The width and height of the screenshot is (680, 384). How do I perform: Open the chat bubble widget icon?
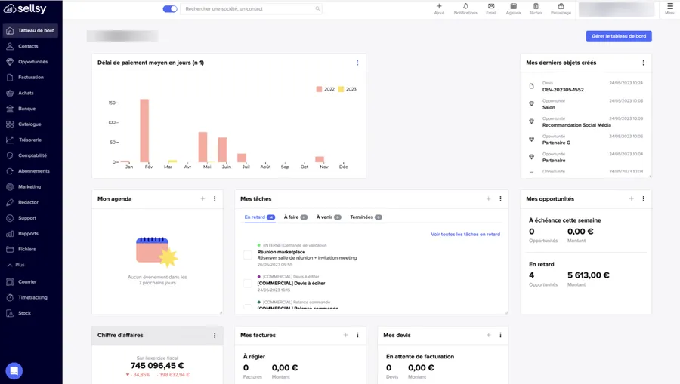tap(14, 370)
